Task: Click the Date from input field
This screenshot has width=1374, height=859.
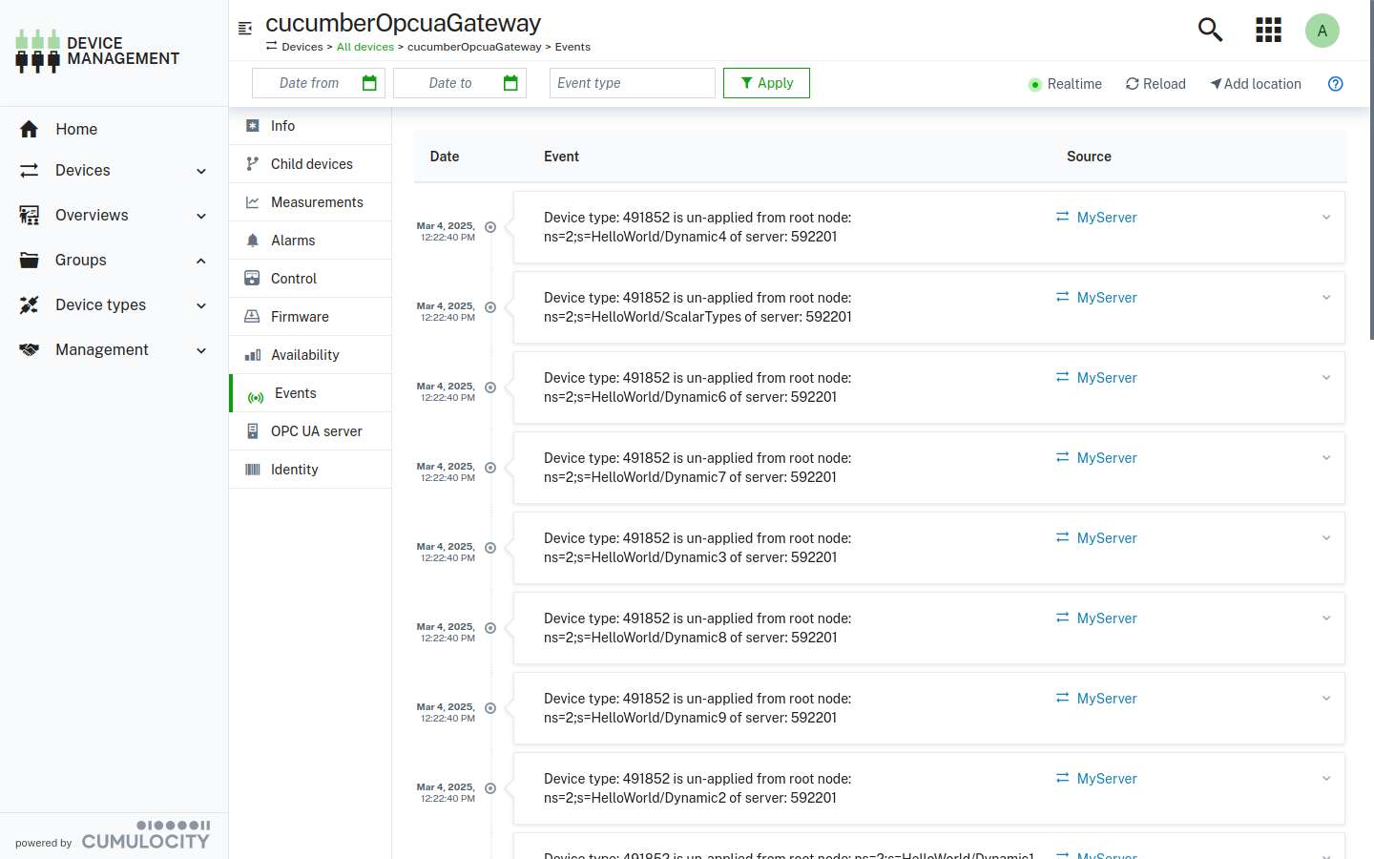Action: click(310, 83)
